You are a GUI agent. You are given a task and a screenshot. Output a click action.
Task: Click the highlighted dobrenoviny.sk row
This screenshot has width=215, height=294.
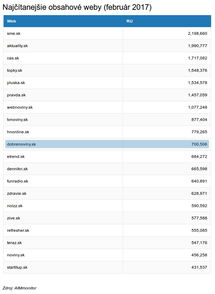point(107,144)
